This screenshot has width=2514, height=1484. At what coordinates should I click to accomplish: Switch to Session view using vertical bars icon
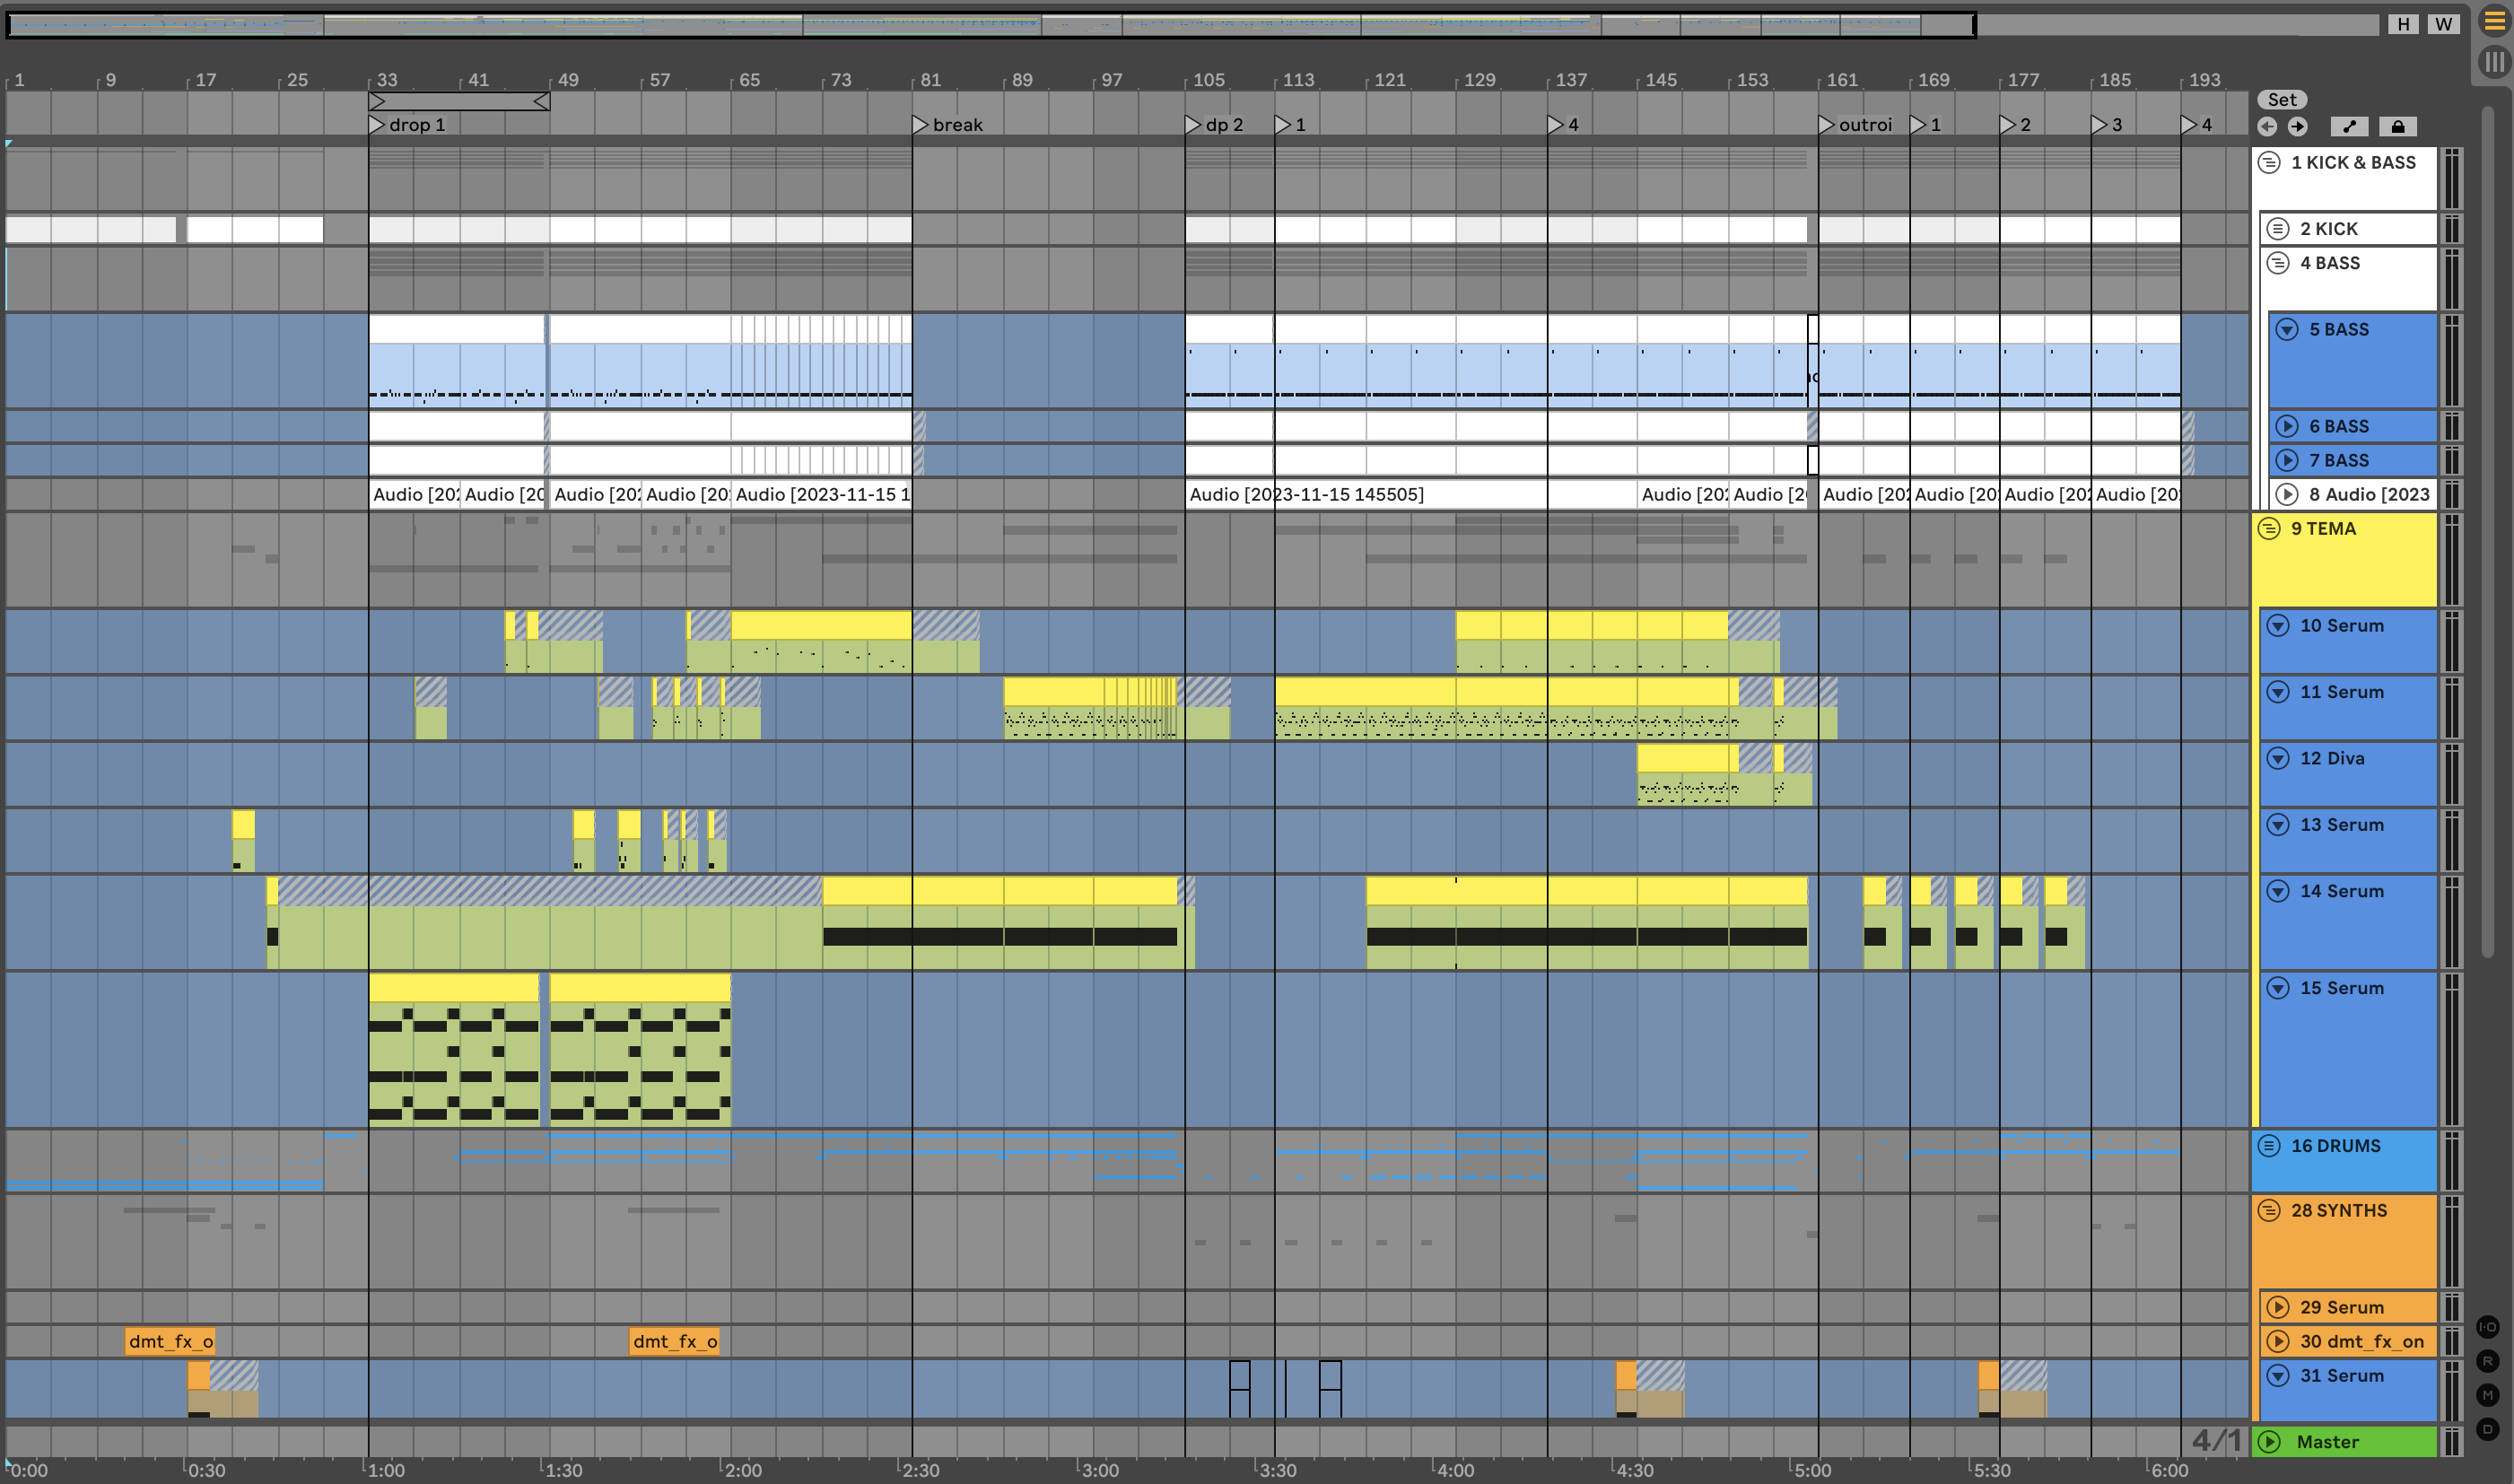2495,62
